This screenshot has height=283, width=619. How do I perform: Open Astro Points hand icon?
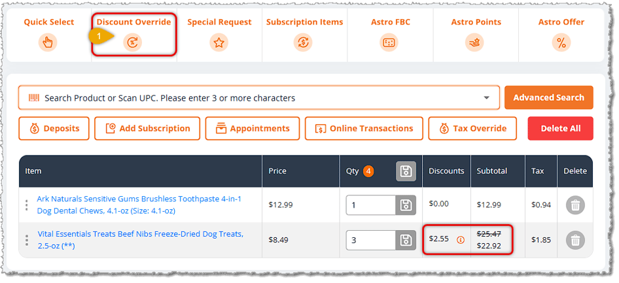tap(474, 42)
